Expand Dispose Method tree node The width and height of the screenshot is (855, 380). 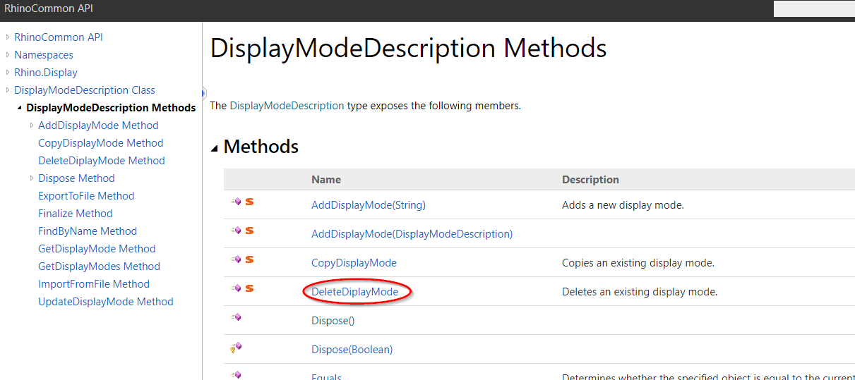point(32,178)
